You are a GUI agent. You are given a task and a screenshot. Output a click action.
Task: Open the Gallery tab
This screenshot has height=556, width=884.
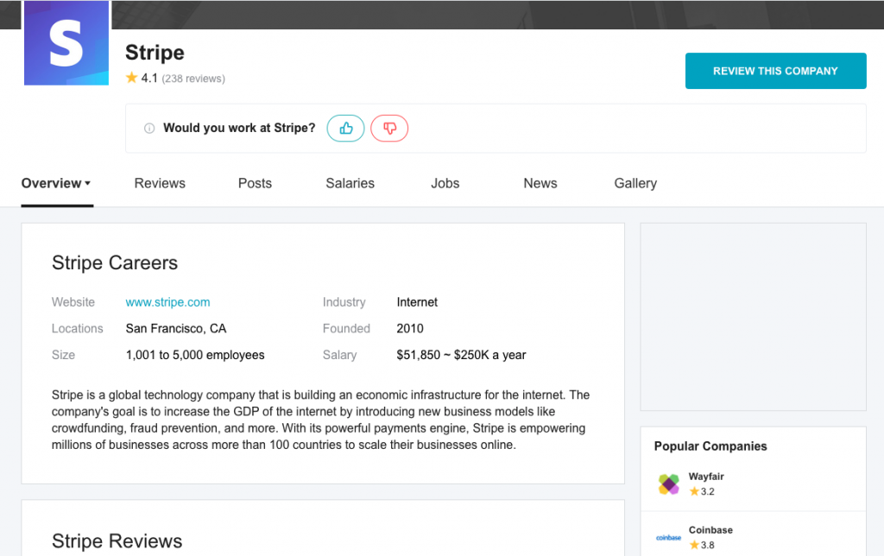635,183
